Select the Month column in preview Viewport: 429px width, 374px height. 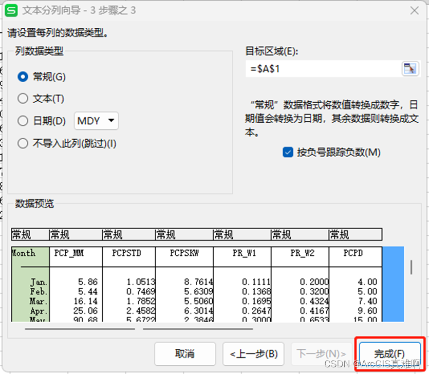[x=30, y=284]
